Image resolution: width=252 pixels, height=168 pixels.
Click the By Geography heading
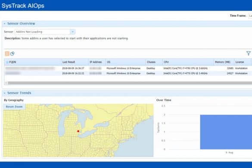14,100
